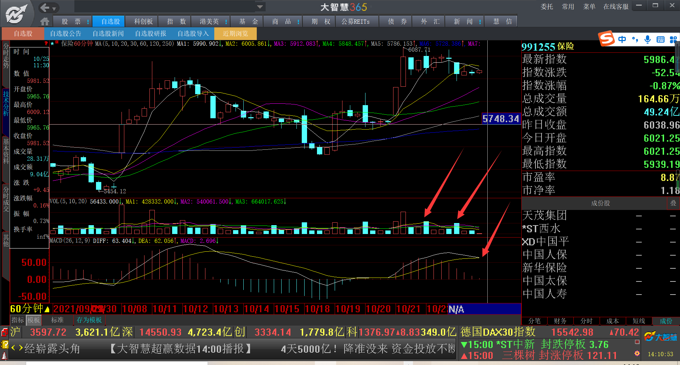
Task: Go back with the left arrow button
Action: (45, 7)
